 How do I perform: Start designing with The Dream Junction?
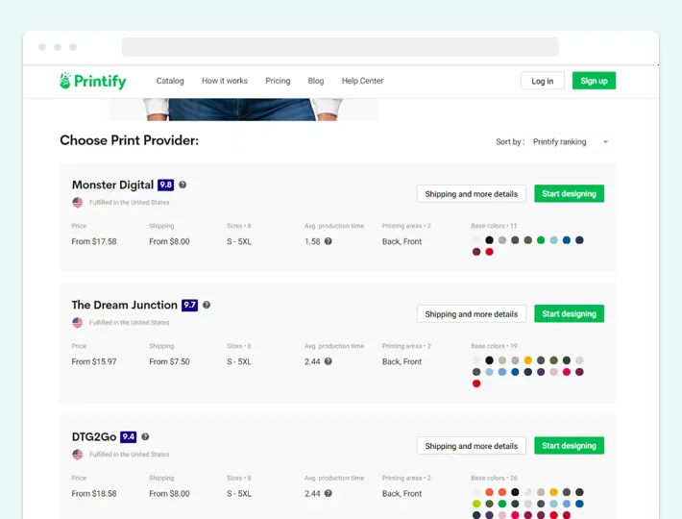[569, 313]
